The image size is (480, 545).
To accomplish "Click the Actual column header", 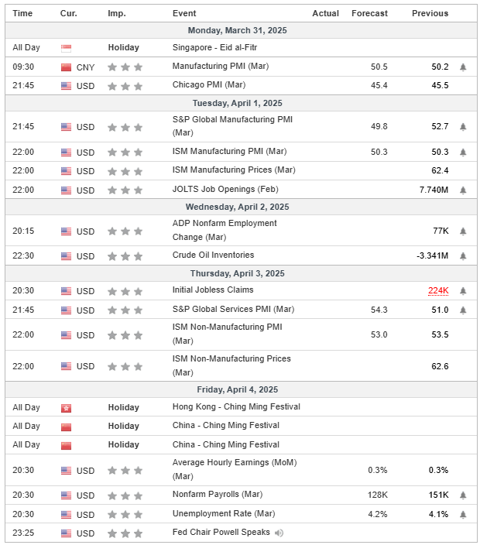I will point(325,13).
